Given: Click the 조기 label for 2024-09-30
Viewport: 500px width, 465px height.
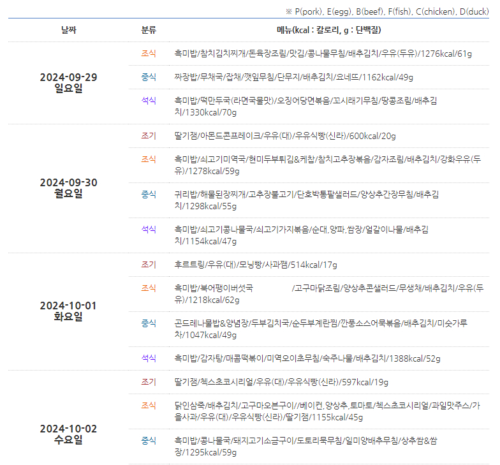Looking at the screenshot, I should [x=149, y=136].
